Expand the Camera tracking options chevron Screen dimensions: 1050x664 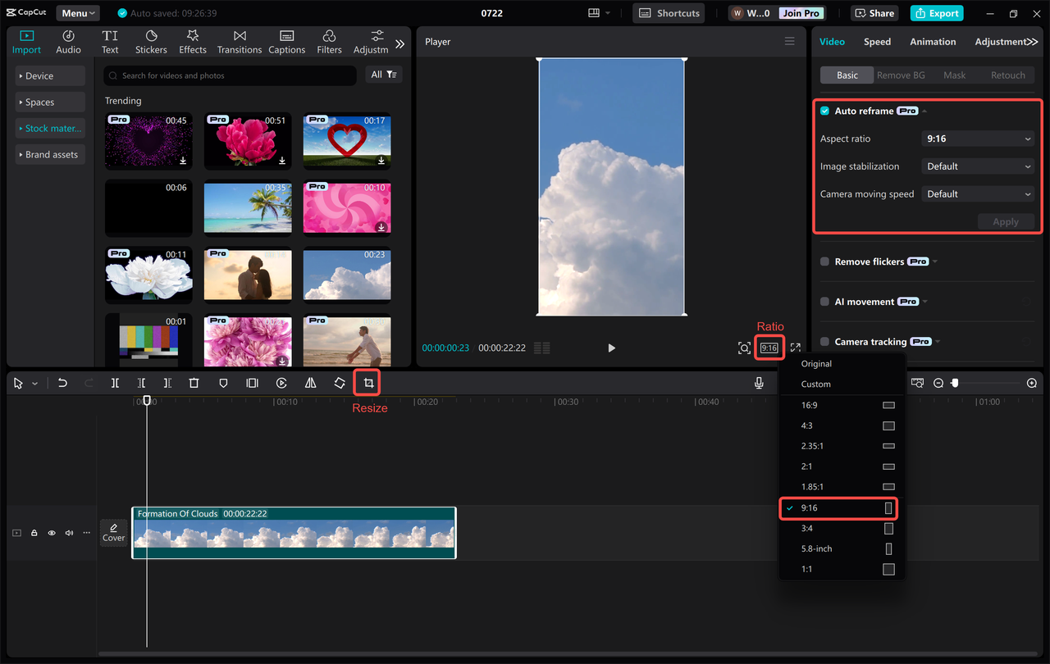(x=938, y=341)
